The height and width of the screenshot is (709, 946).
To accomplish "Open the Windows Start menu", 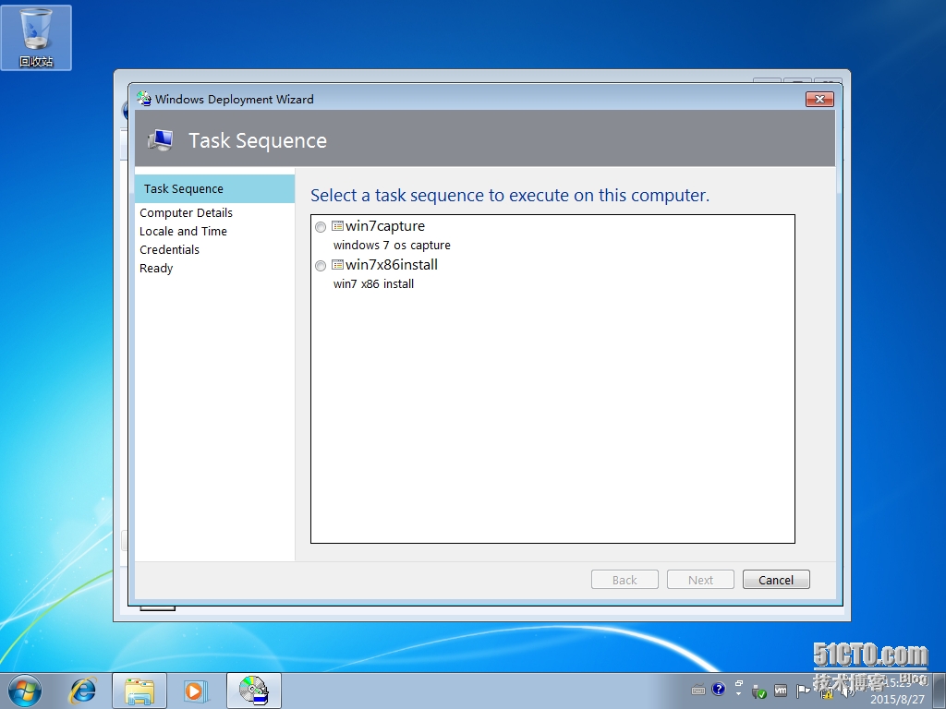I will (x=25, y=691).
